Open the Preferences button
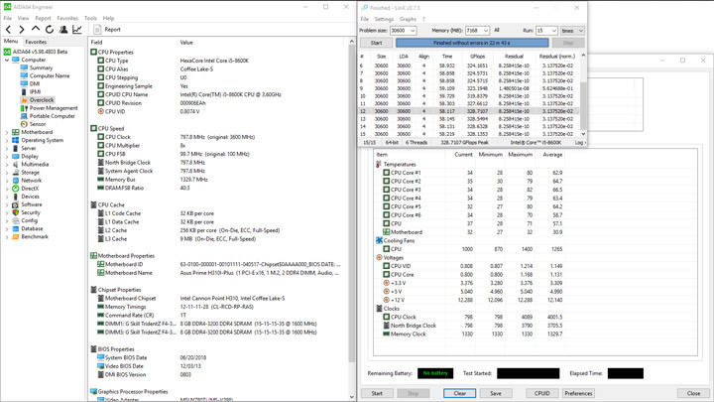This screenshot has height=402, width=714. [x=578, y=393]
